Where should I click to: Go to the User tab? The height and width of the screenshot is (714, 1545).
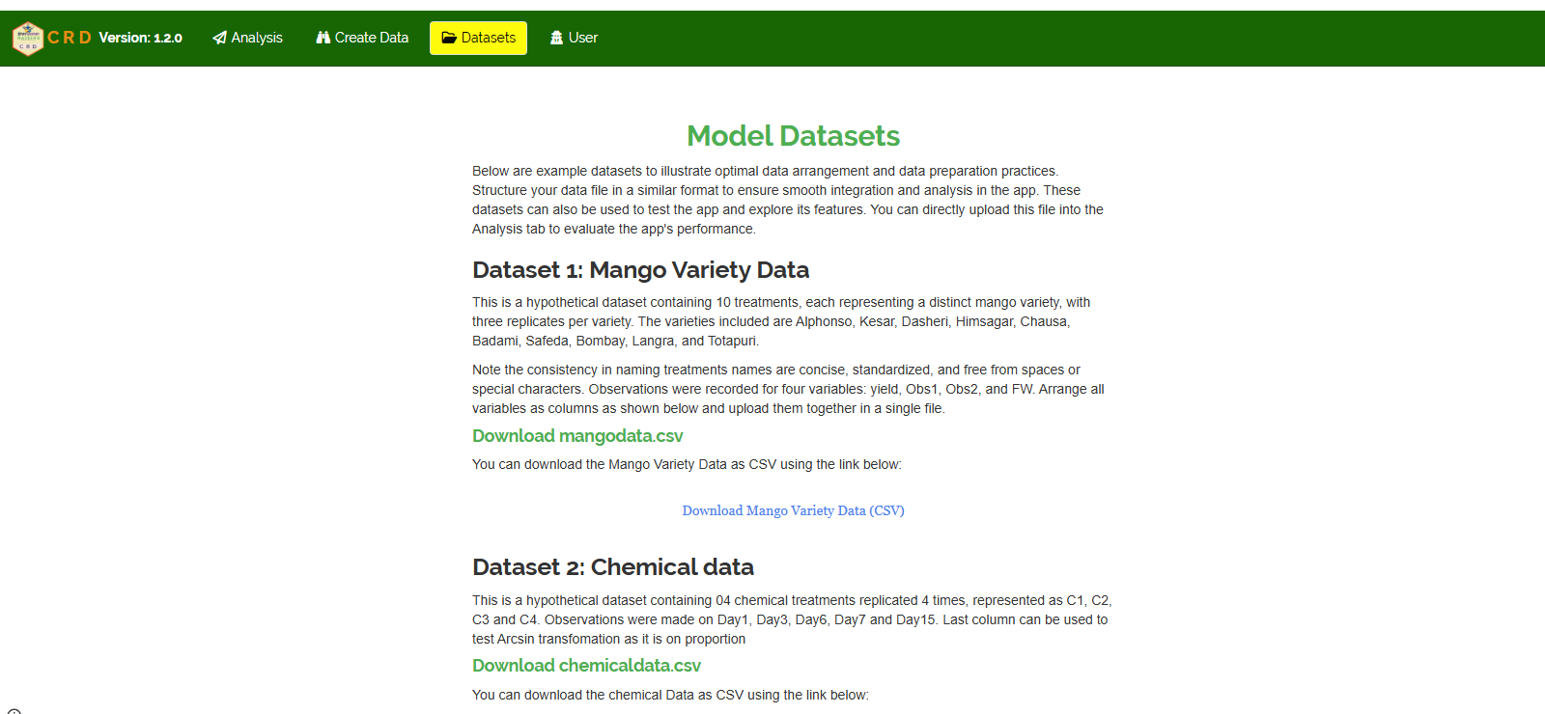point(582,38)
